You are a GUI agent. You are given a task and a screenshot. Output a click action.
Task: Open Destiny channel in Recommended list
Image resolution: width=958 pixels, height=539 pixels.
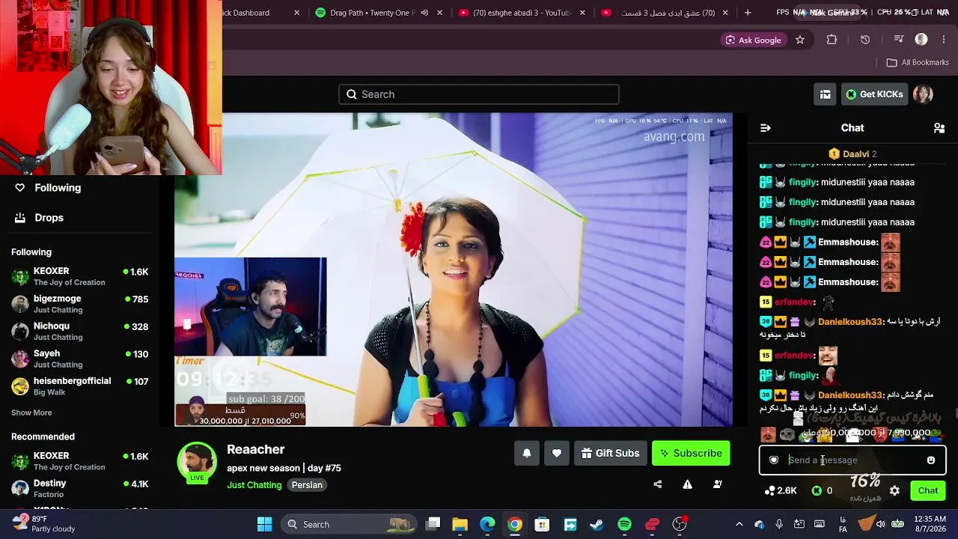80,489
